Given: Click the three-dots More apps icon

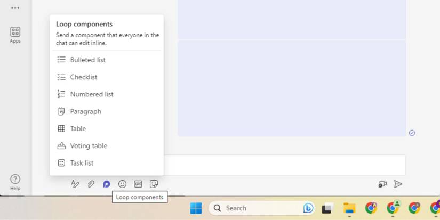Looking at the screenshot, I should (15, 7).
